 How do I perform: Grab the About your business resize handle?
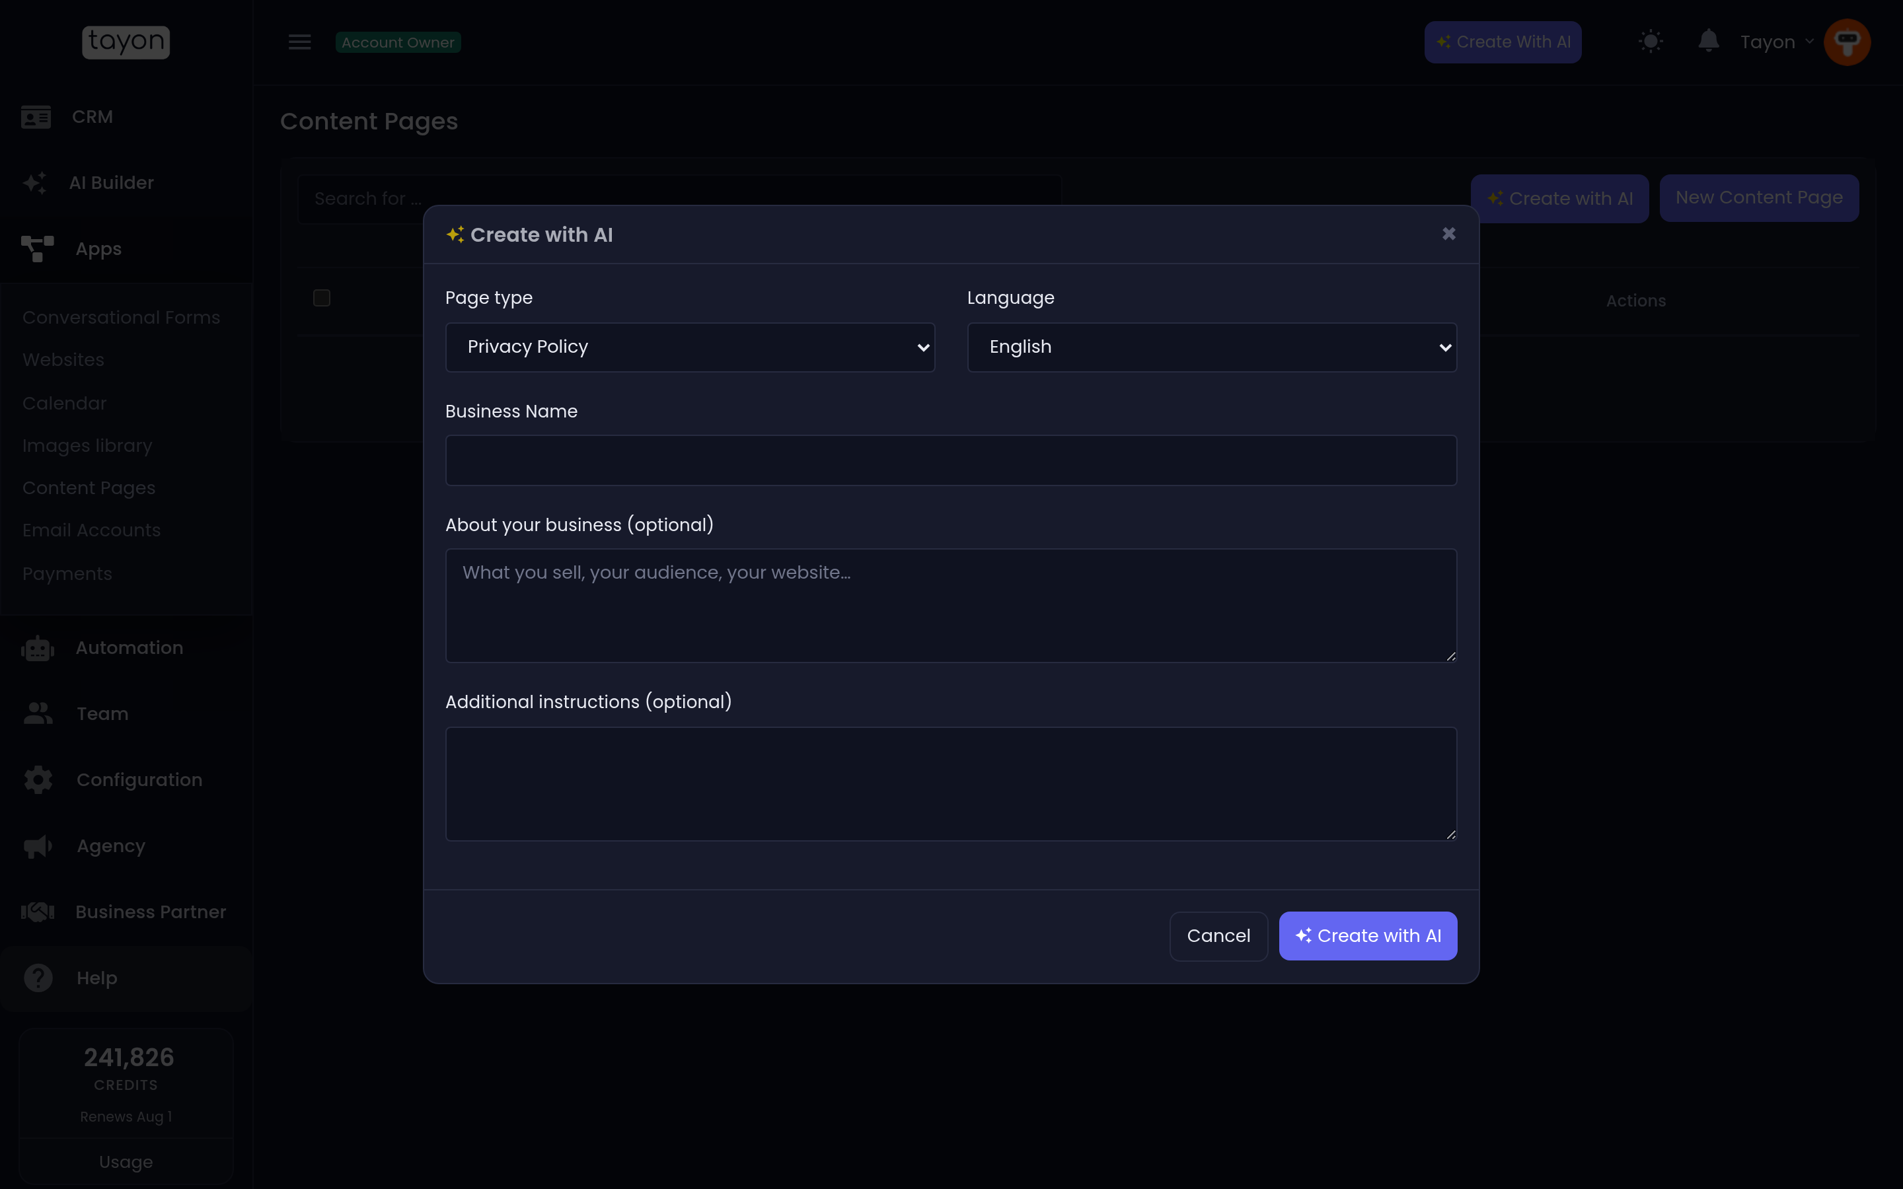pyautogui.click(x=1451, y=656)
